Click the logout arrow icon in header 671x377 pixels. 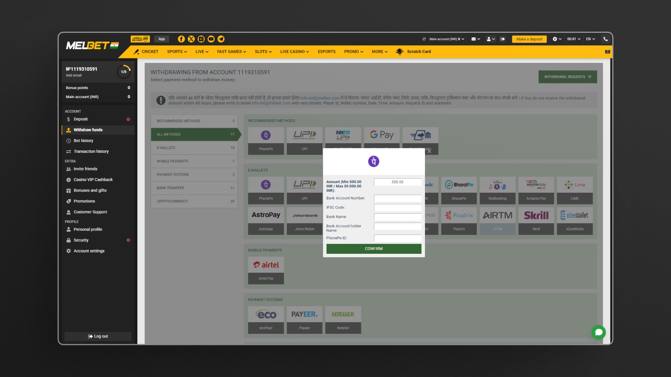point(503,39)
